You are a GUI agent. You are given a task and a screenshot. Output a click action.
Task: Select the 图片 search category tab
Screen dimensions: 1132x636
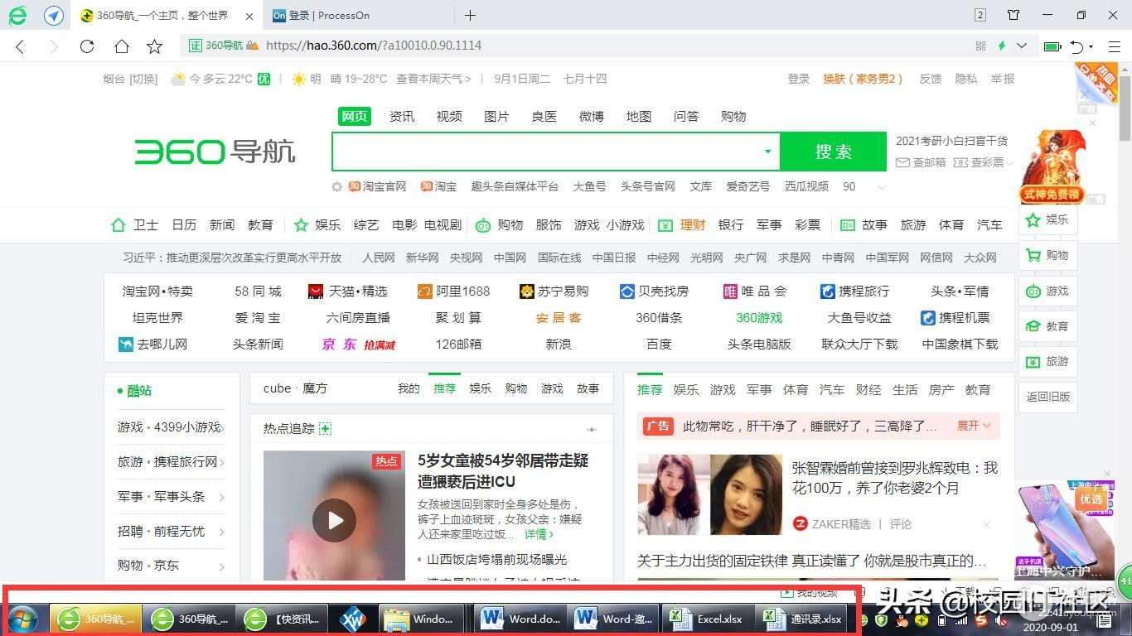496,117
